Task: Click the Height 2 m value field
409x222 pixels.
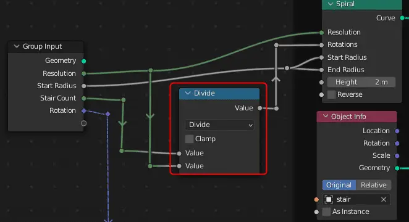Action: tap(361, 82)
